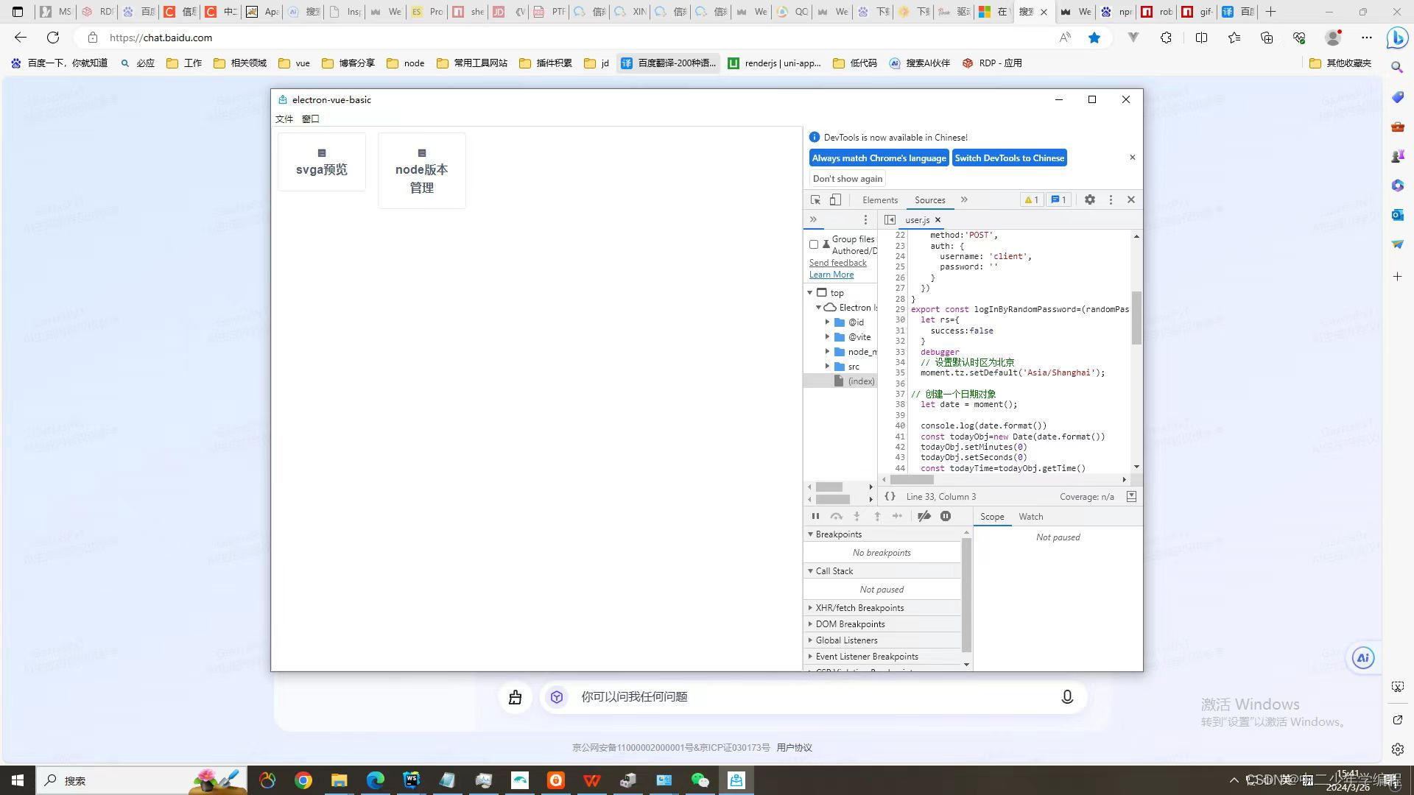Image resolution: width=1414 pixels, height=795 pixels.
Task: Click the code editor vertical scrollbar thumb
Action: pyautogui.click(x=1136, y=317)
